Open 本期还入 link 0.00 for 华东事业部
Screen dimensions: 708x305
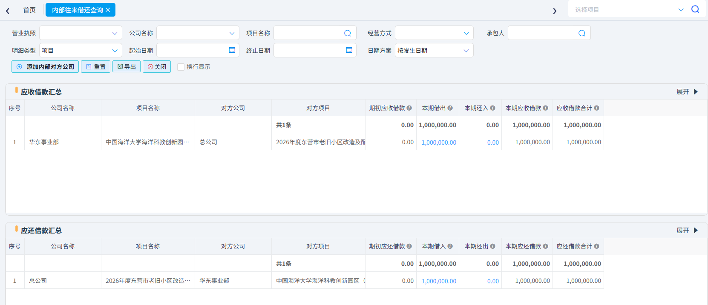tap(493, 143)
